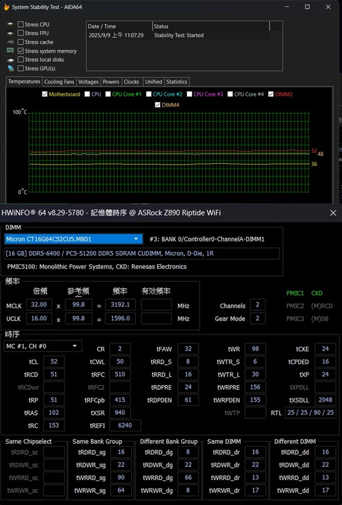The image size is (342, 505).
Task: Close the HWiNFO memory timings window
Action: pyautogui.click(x=334, y=212)
